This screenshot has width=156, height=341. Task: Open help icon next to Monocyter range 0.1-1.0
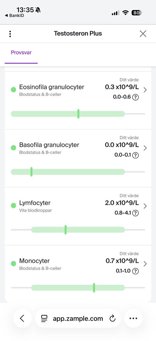point(135,271)
